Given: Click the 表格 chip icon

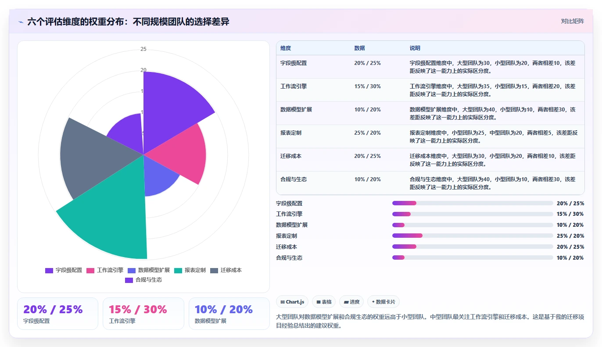Looking at the screenshot, I should pos(319,302).
